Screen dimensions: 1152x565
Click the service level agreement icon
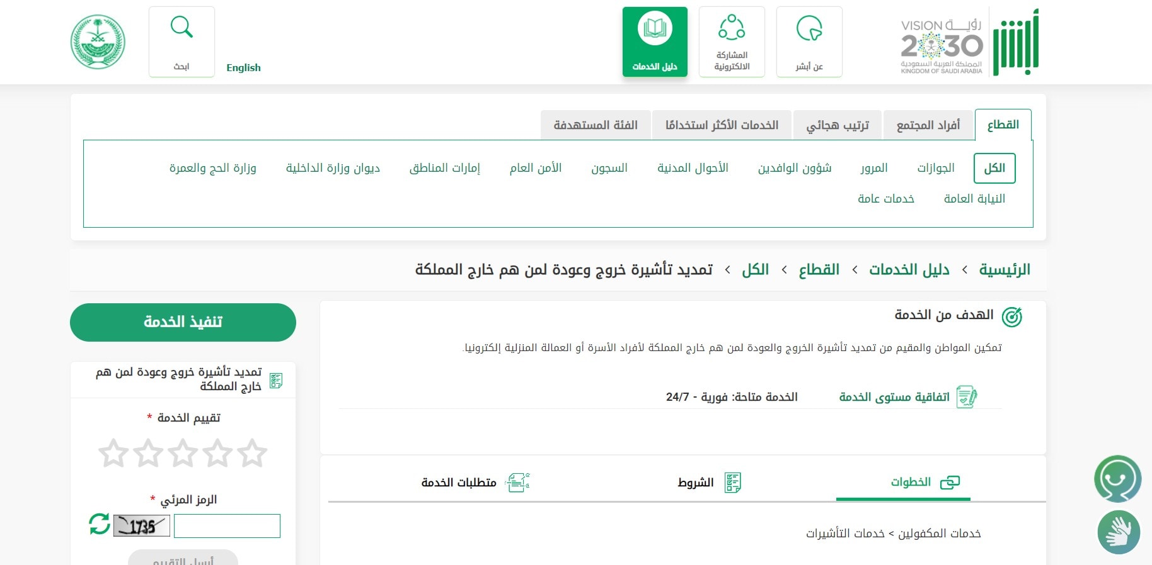(x=966, y=397)
